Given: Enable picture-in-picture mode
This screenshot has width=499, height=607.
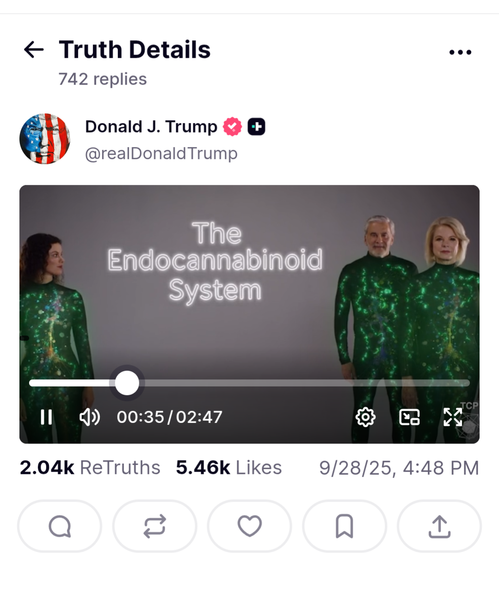Looking at the screenshot, I should (409, 417).
